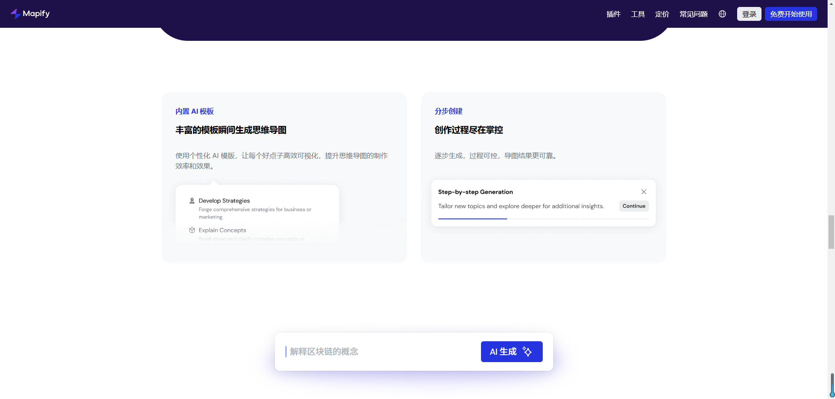Click the Step-by-step Generation title
835x399 pixels.
coord(475,192)
